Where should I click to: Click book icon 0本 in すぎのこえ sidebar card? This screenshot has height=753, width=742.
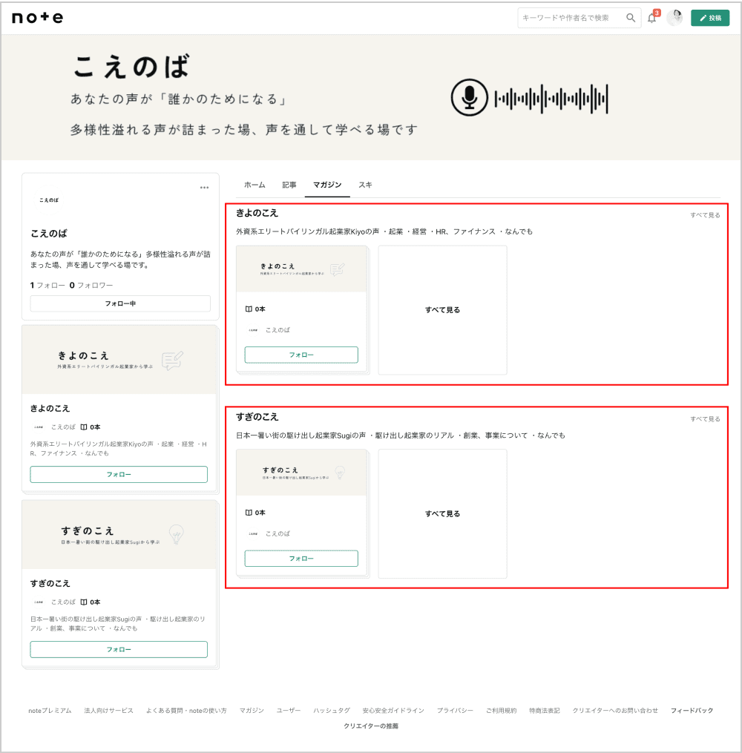(91, 602)
